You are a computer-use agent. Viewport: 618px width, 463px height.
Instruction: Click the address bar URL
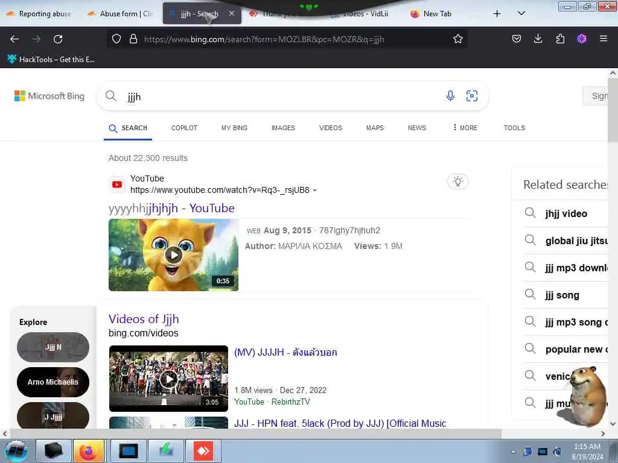click(x=264, y=39)
